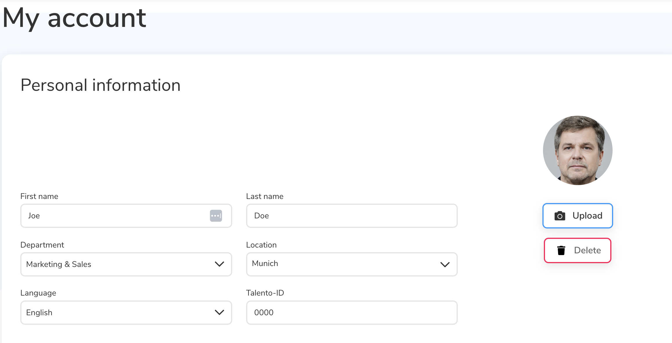This screenshot has width=672, height=343.
Task: Focus the First name field containing Joe
Action: (x=116, y=216)
